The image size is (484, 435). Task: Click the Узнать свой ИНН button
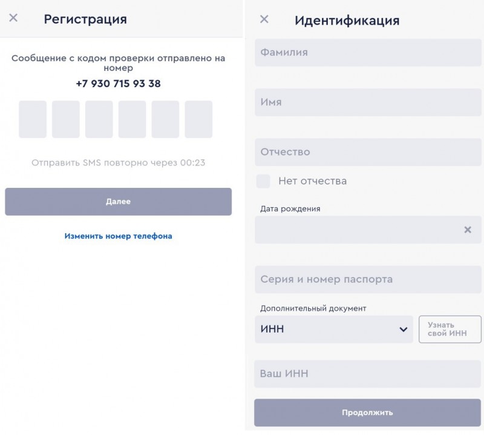tap(450, 329)
